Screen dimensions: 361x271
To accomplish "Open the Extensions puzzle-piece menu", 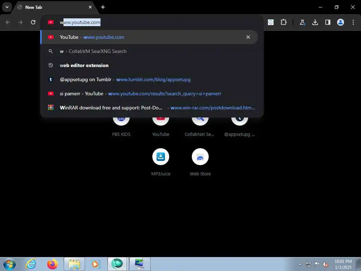I will (x=284, y=22).
